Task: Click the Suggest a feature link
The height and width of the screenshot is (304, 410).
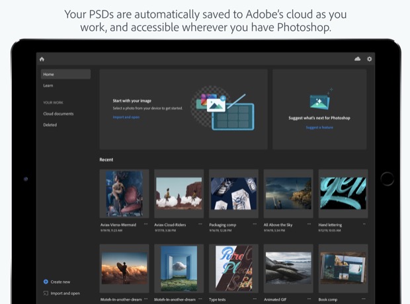Action: [319, 128]
